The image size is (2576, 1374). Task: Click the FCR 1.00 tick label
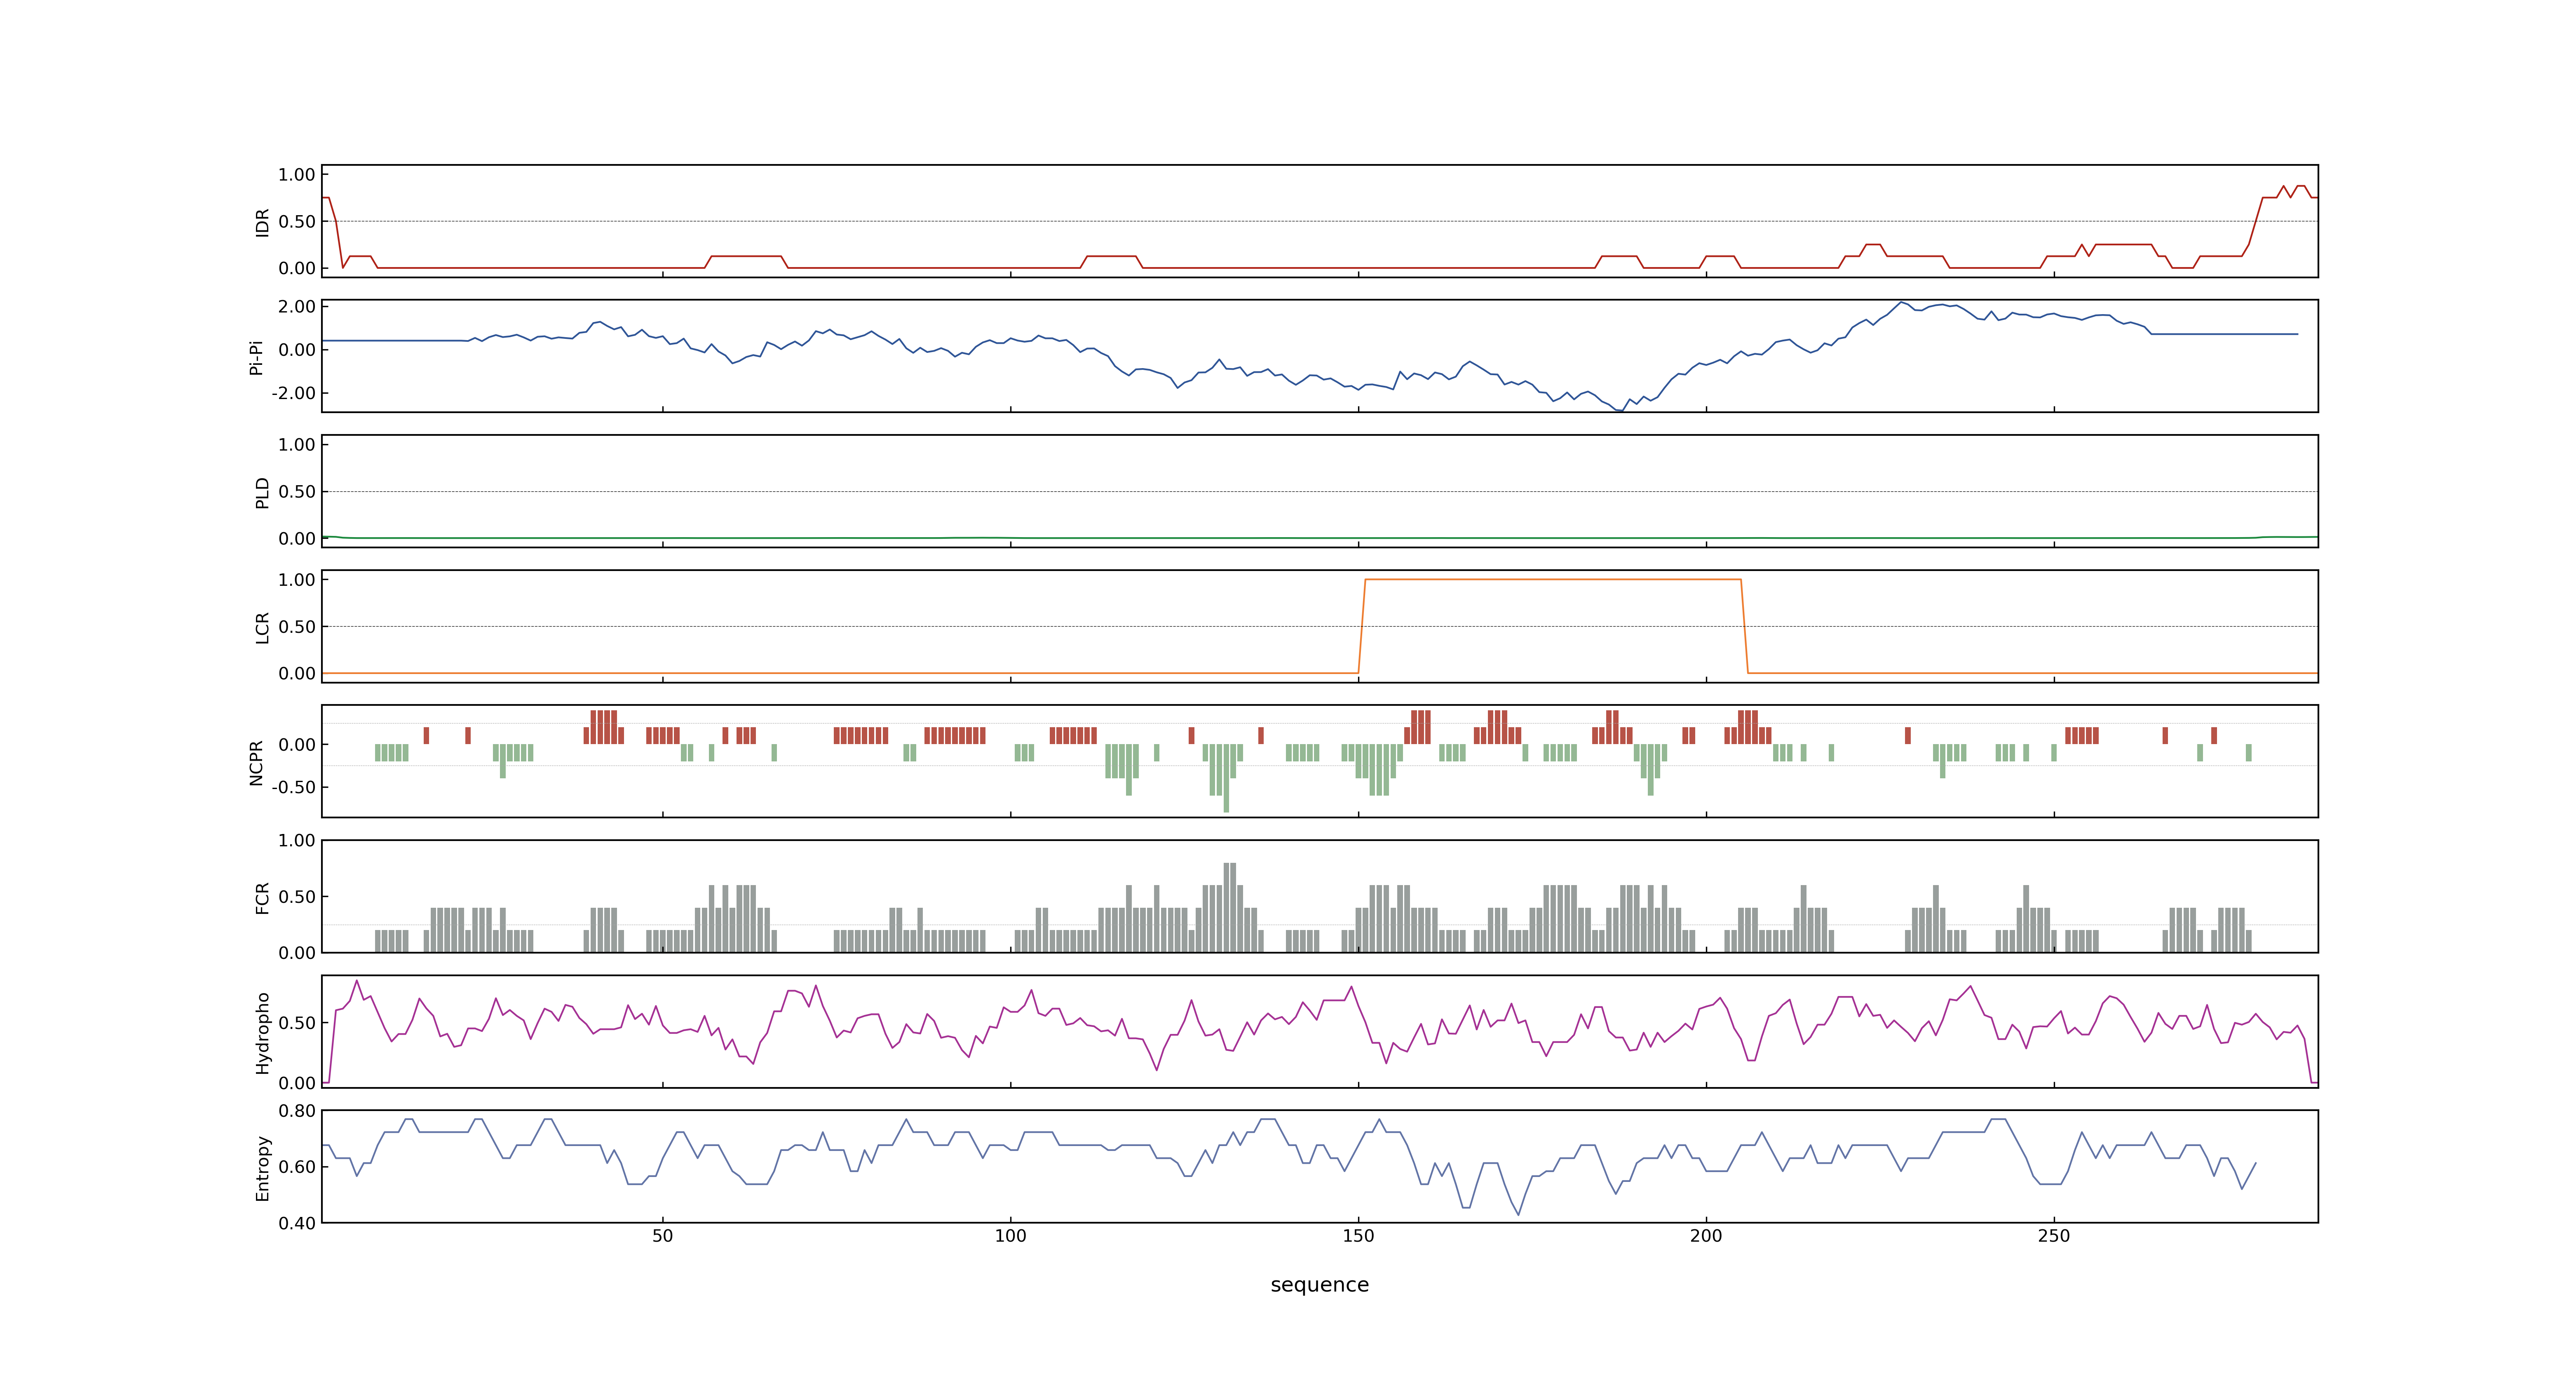click(x=297, y=841)
